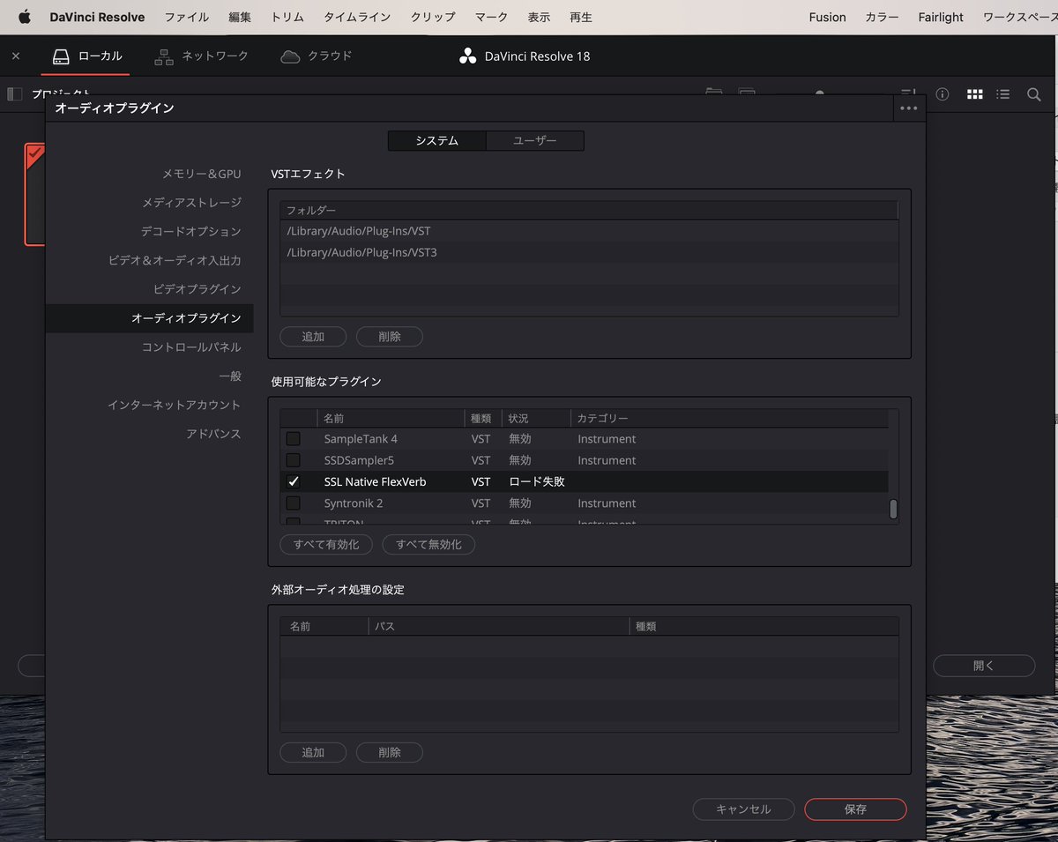Click 開く button in project manager
Screen dimensions: 1058x842
pyautogui.click(x=984, y=666)
